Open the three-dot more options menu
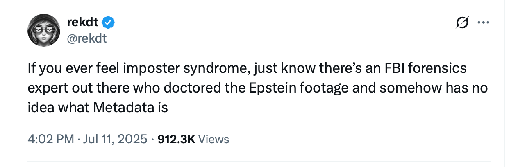This screenshot has width=518, height=167. click(484, 23)
